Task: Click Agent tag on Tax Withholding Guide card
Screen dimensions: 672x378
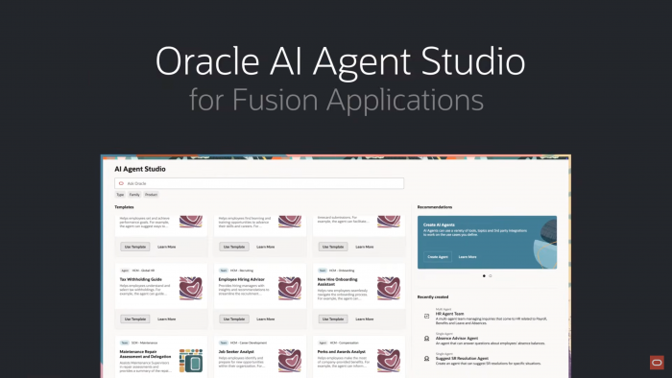Action: tap(125, 271)
